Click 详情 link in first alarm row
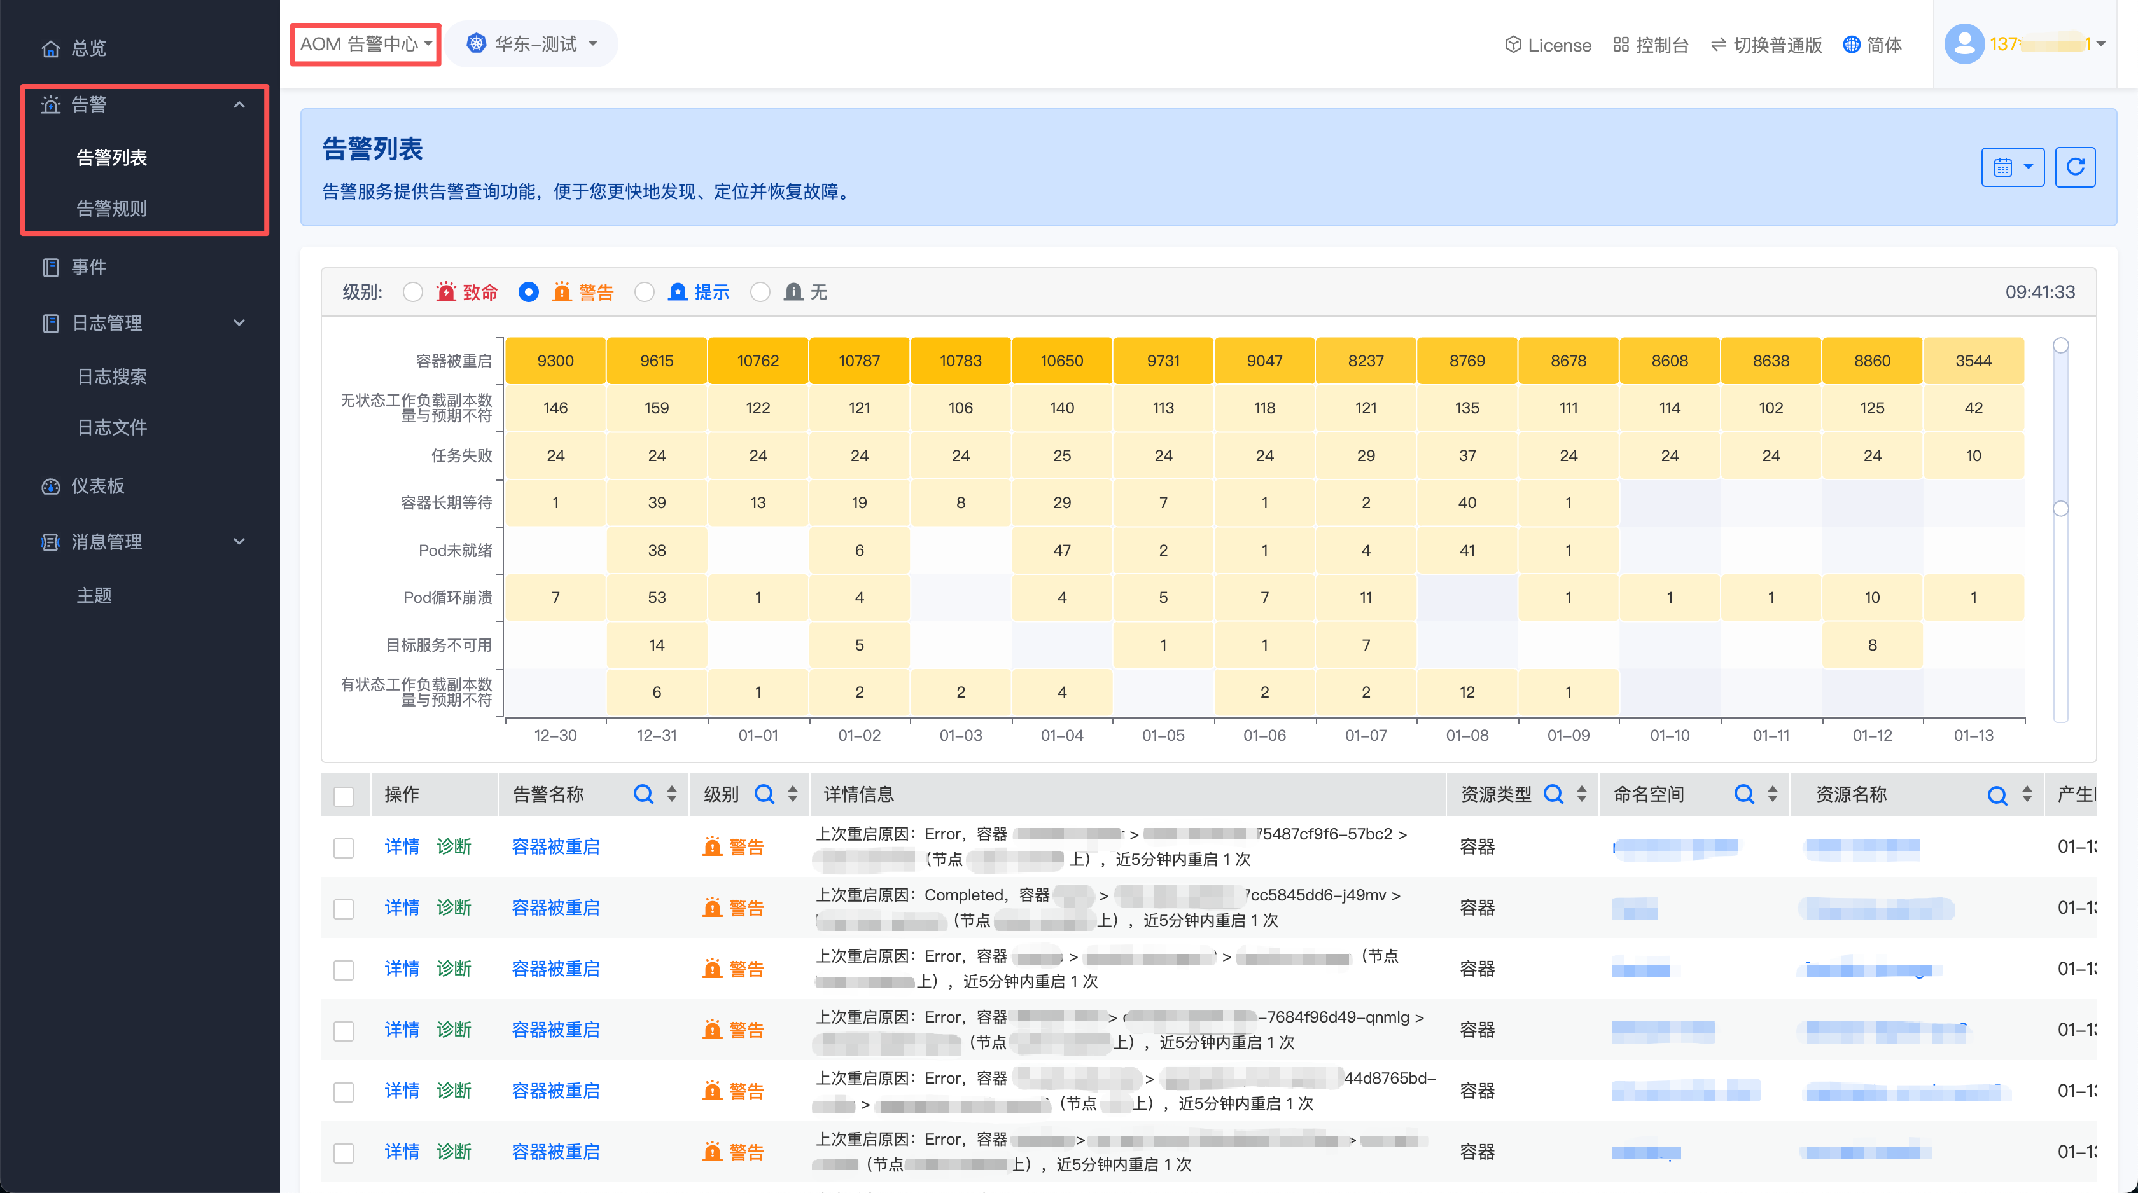This screenshot has height=1193, width=2138. 402,846
